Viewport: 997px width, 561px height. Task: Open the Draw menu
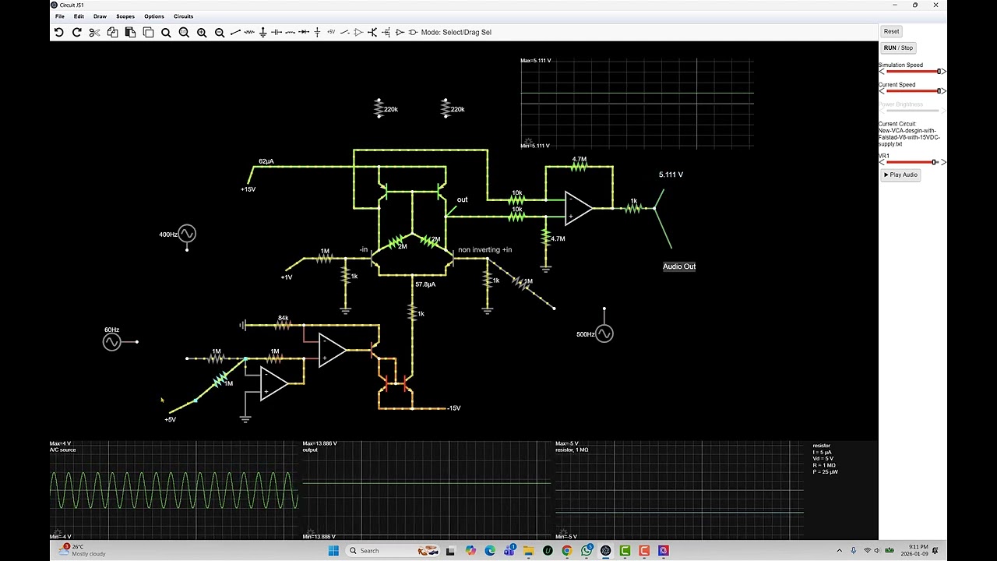(x=100, y=16)
